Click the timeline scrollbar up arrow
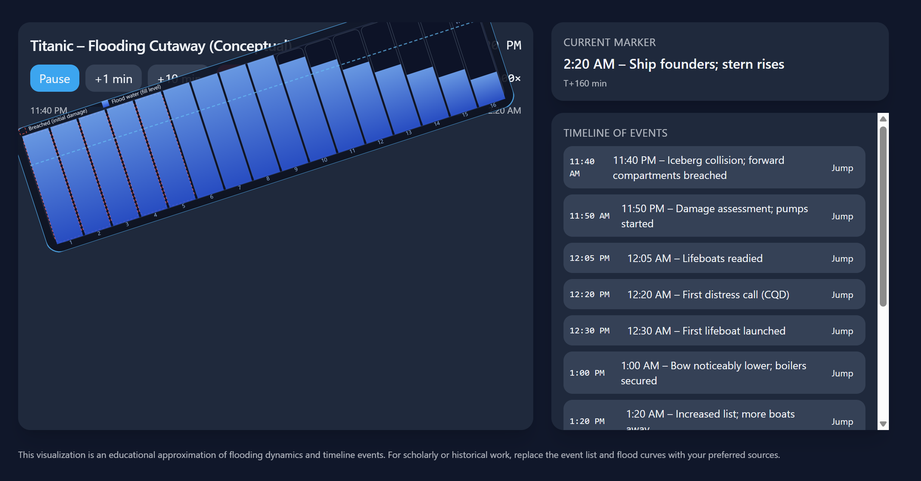The image size is (921, 481). click(883, 119)
